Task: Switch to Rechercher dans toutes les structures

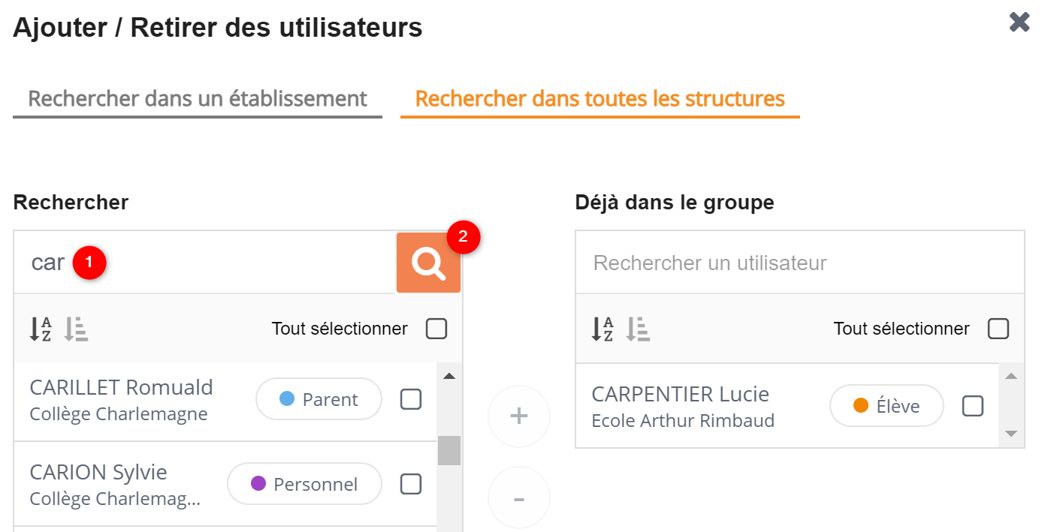Action: point(600,99)
